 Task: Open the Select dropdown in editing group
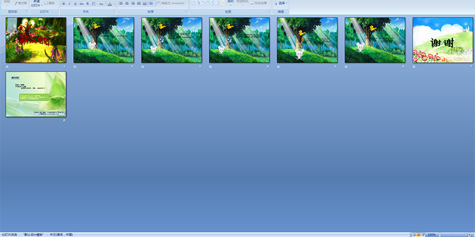(x=281, y=3)
